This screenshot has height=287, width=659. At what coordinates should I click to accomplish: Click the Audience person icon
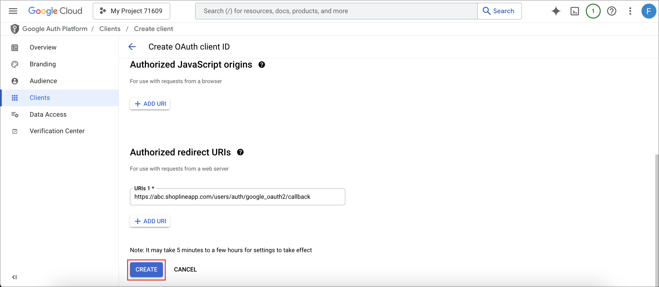click(x=15, y=81)
